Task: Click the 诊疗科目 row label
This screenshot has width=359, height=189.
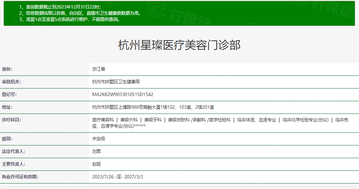Action: click(x=12, y=120)
